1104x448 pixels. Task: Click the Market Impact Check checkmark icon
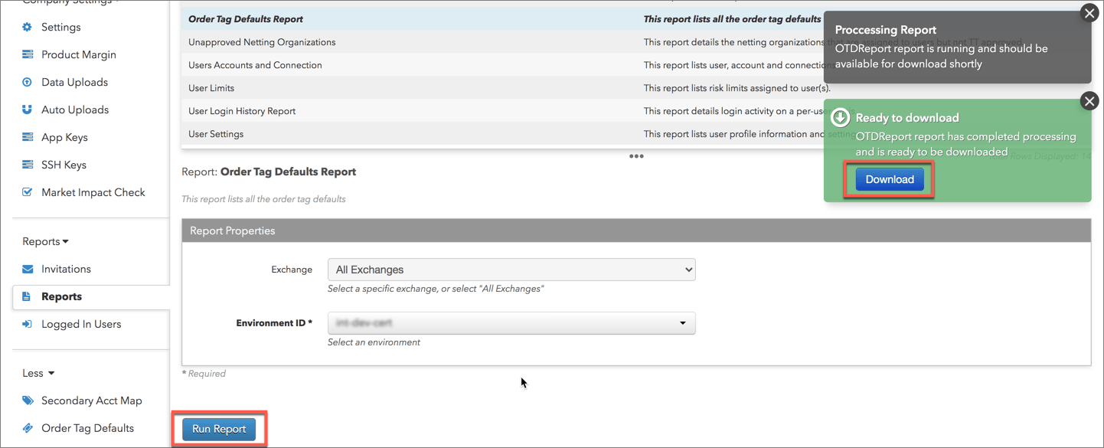[28, 192]
